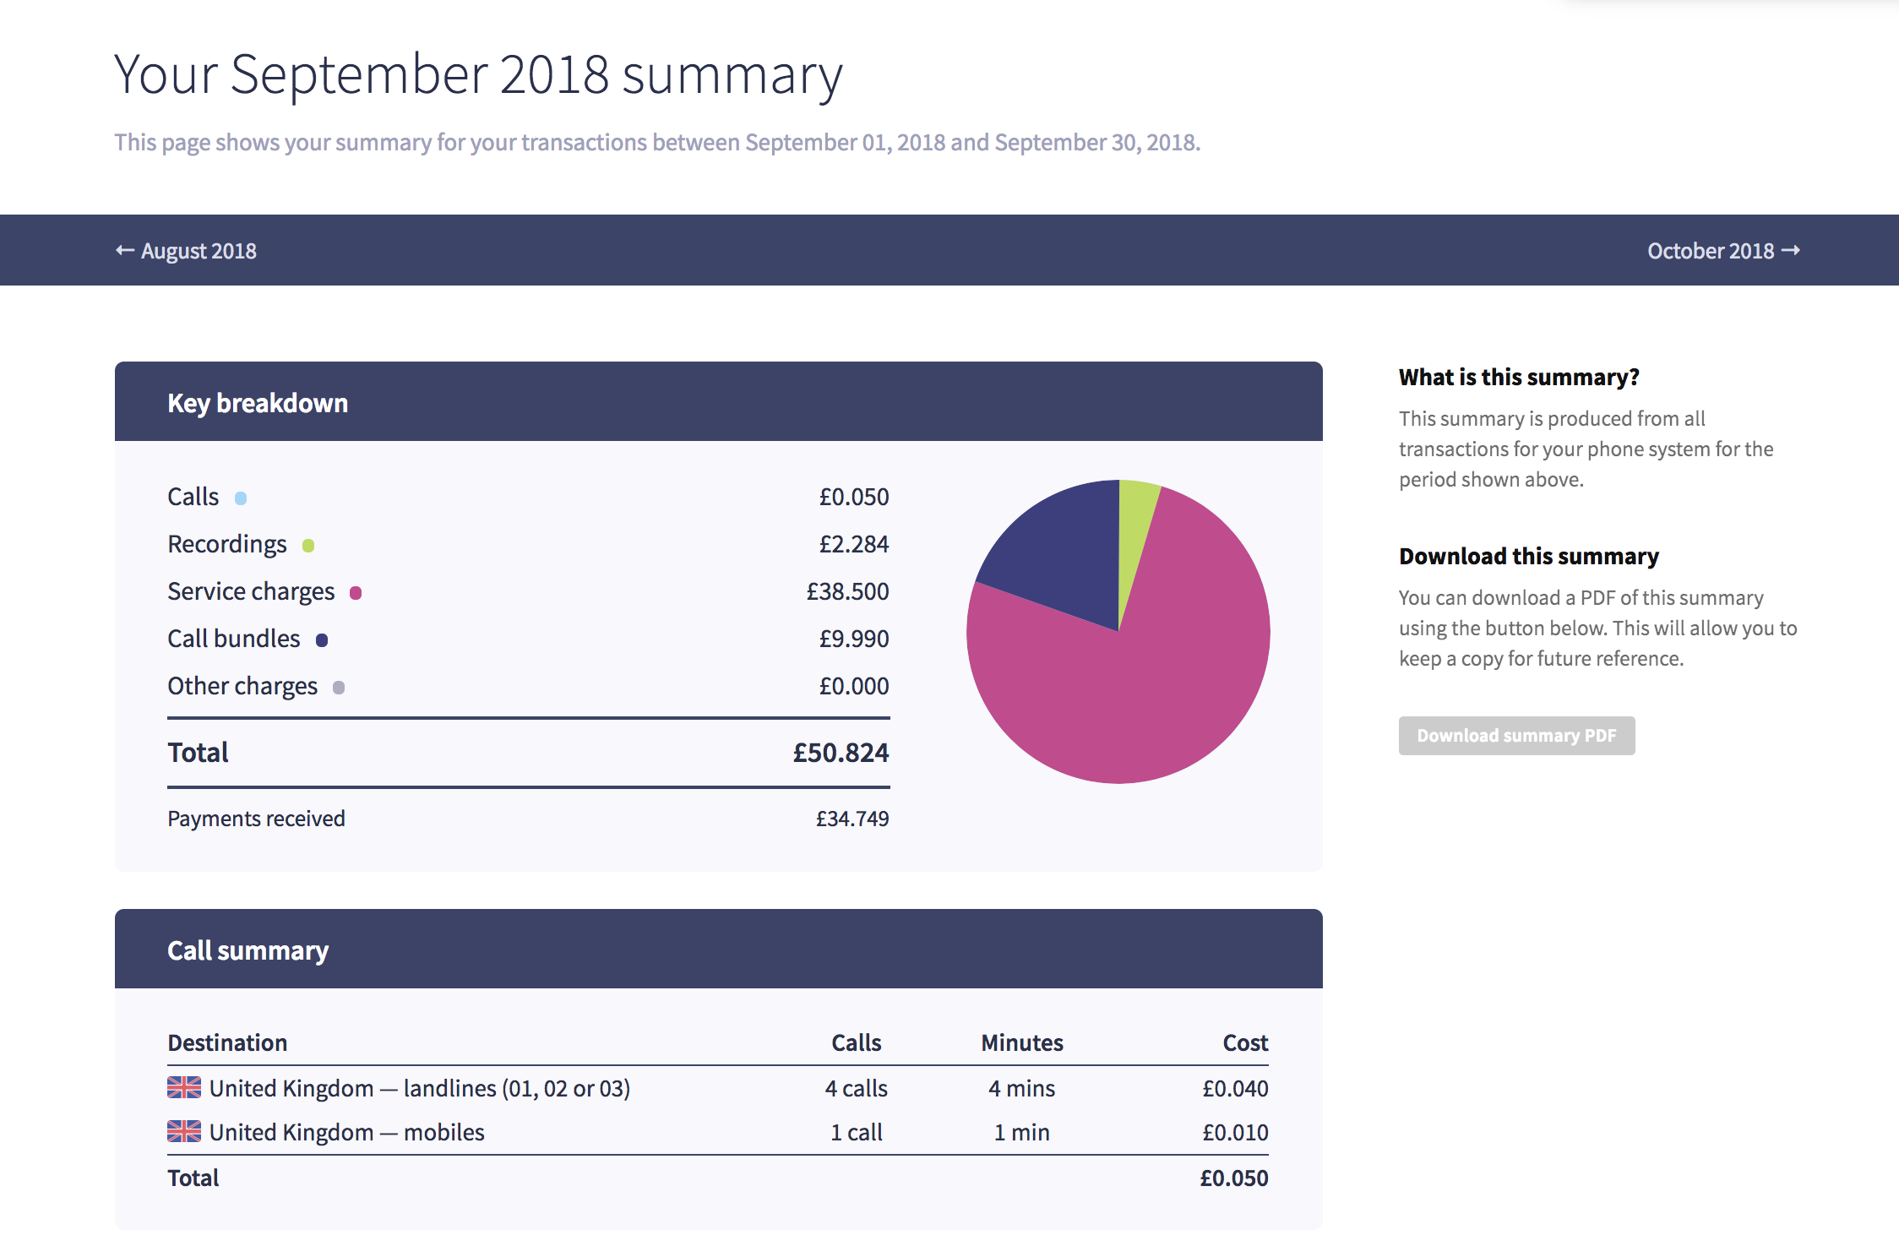Screen dimensions: 1899x1257
Task: Click the Service charges label
Action: [251, 591]
